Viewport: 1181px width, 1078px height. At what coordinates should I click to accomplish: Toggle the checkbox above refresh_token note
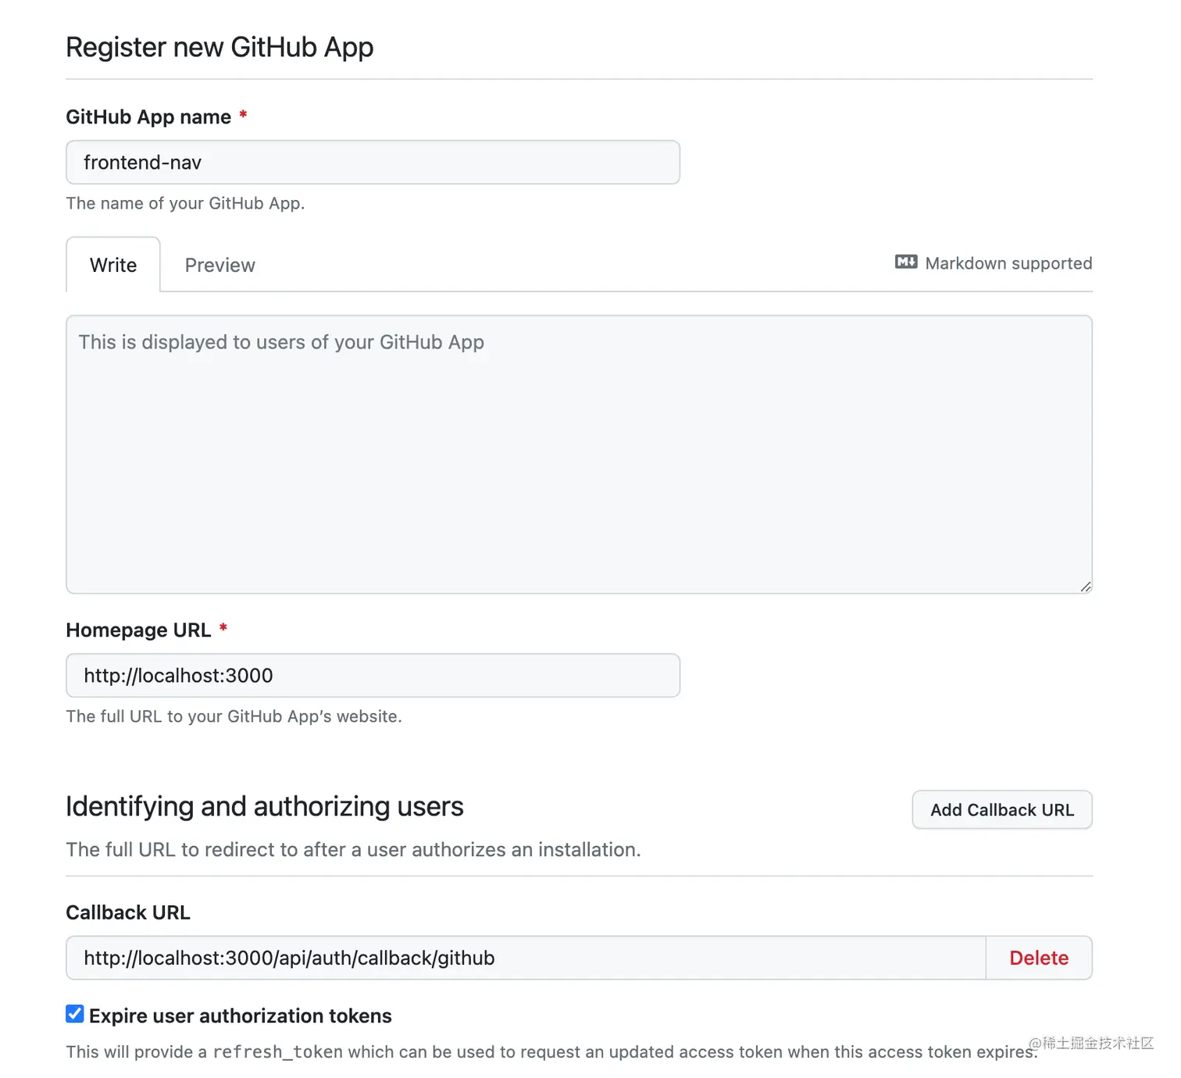click(74, 1013)
